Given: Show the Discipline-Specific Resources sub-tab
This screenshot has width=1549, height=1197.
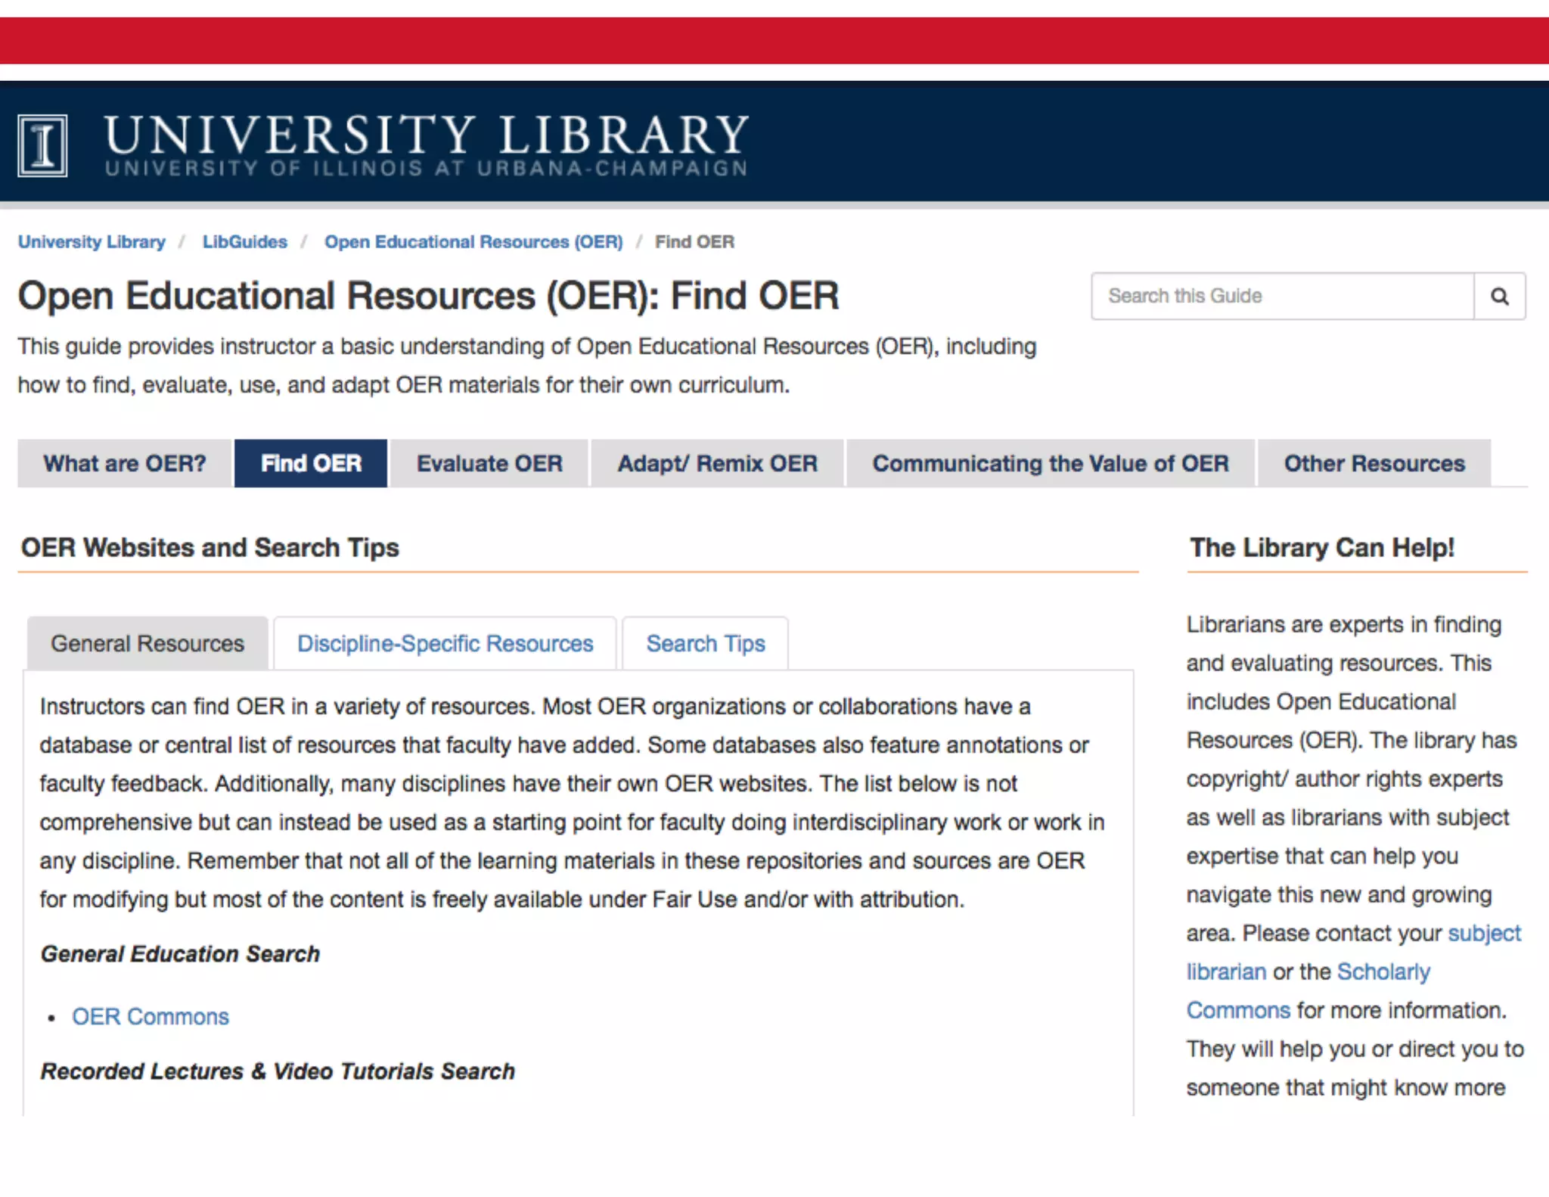Looking at the screenshot, I should [x=445, y=643].
